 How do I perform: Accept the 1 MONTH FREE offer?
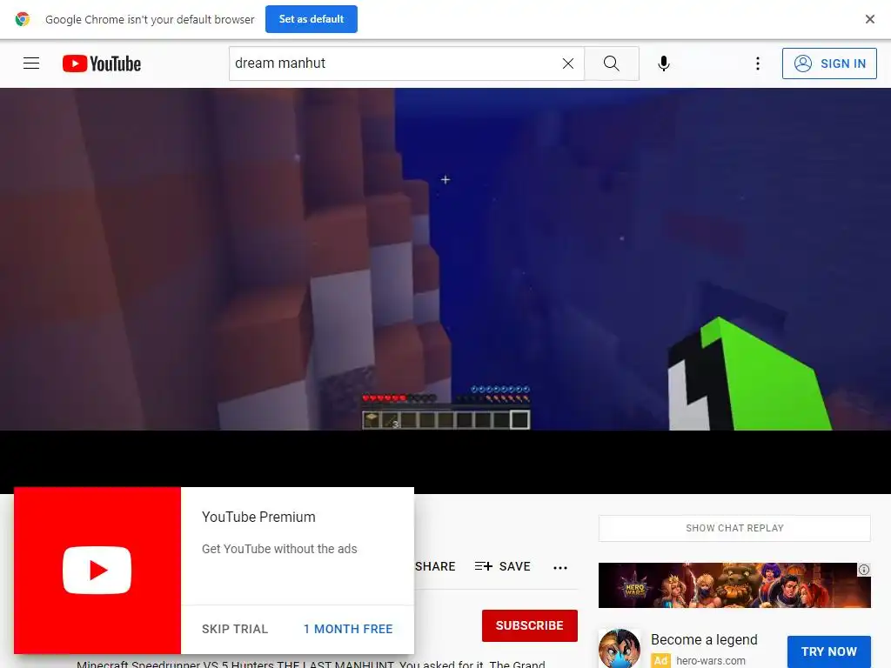(348, 630)
